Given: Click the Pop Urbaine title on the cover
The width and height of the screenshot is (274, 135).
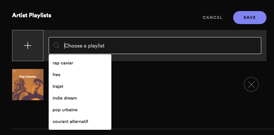Looking at the screenshot, I should pyautogui.click(x=28, y=76).
